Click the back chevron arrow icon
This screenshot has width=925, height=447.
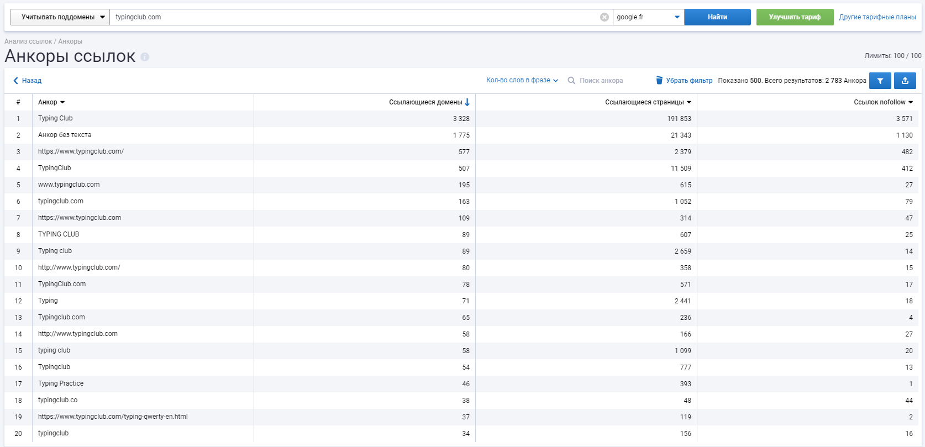click(x=15, y=81)
